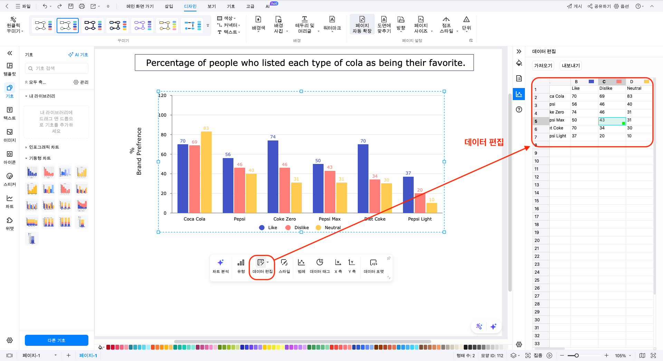Screen dimensions: 663x361
Task: Click the 가져오기 import button
Action: coord(543,66)
